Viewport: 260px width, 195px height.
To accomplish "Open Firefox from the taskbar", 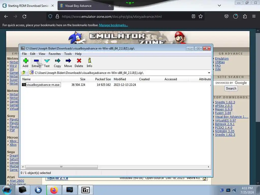I will click(54, 190).
